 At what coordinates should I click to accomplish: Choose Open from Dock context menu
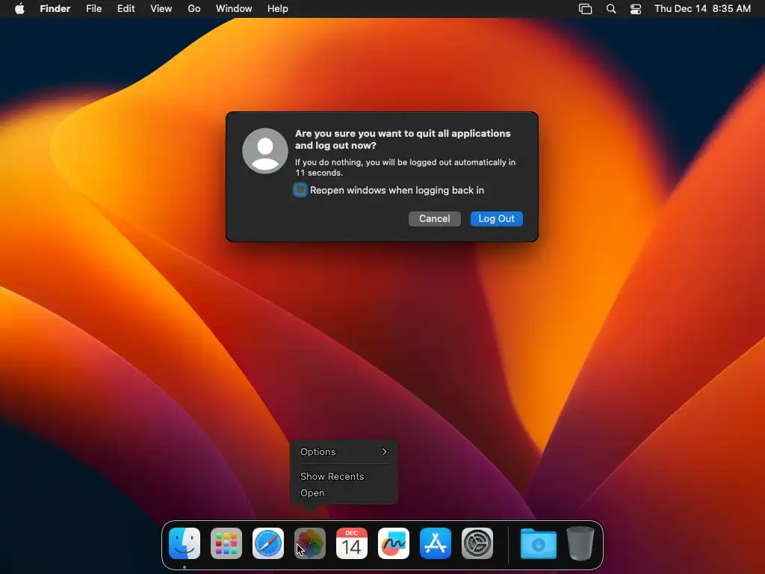point(344,493)
